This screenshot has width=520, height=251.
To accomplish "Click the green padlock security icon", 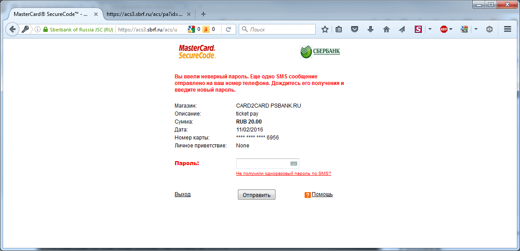I will [46, 29].
